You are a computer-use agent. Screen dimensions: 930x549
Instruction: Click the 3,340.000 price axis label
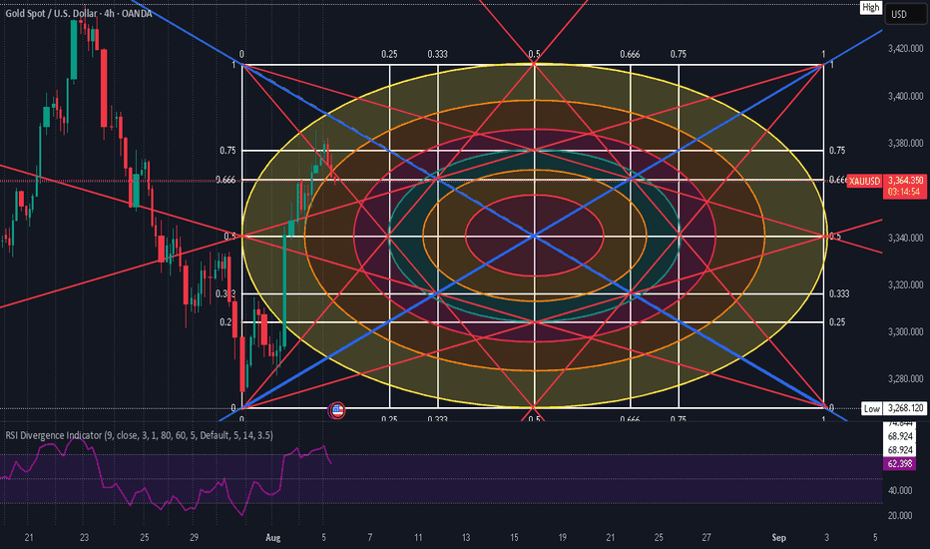(905, 238)
